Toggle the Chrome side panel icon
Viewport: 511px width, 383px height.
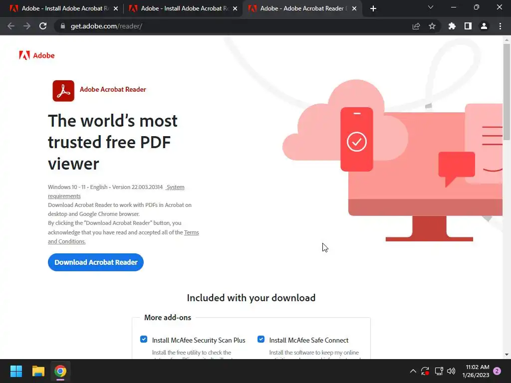[x=468, y=26]
